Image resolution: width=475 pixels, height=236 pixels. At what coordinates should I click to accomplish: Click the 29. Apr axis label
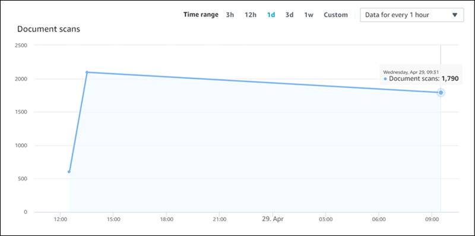pyautogui.click(x=273, y=219)
